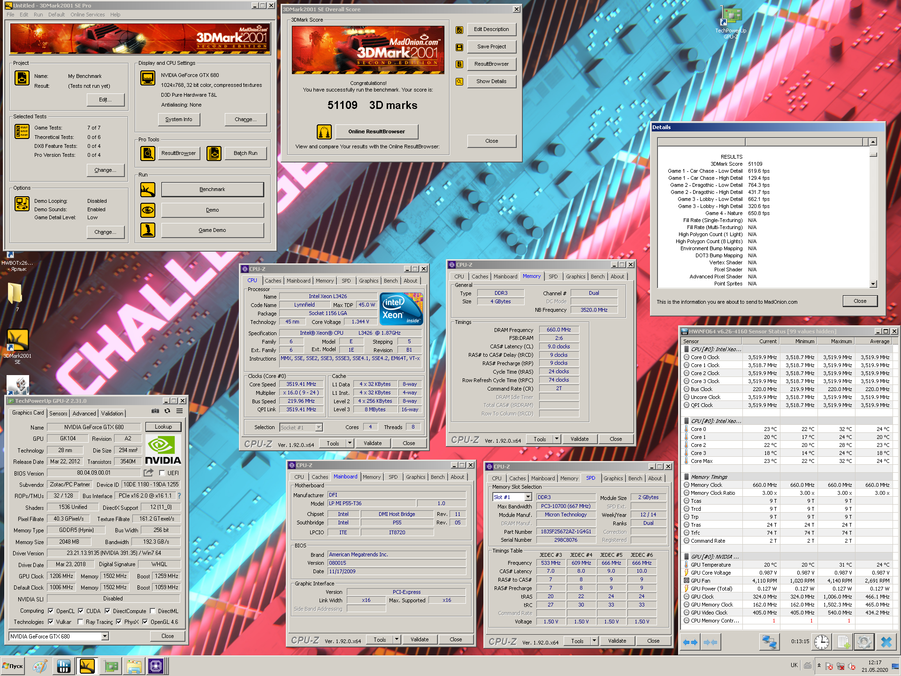901x676 pixels.
Task: Click the eye icon beside the Demo button
Action: [148, 210]
